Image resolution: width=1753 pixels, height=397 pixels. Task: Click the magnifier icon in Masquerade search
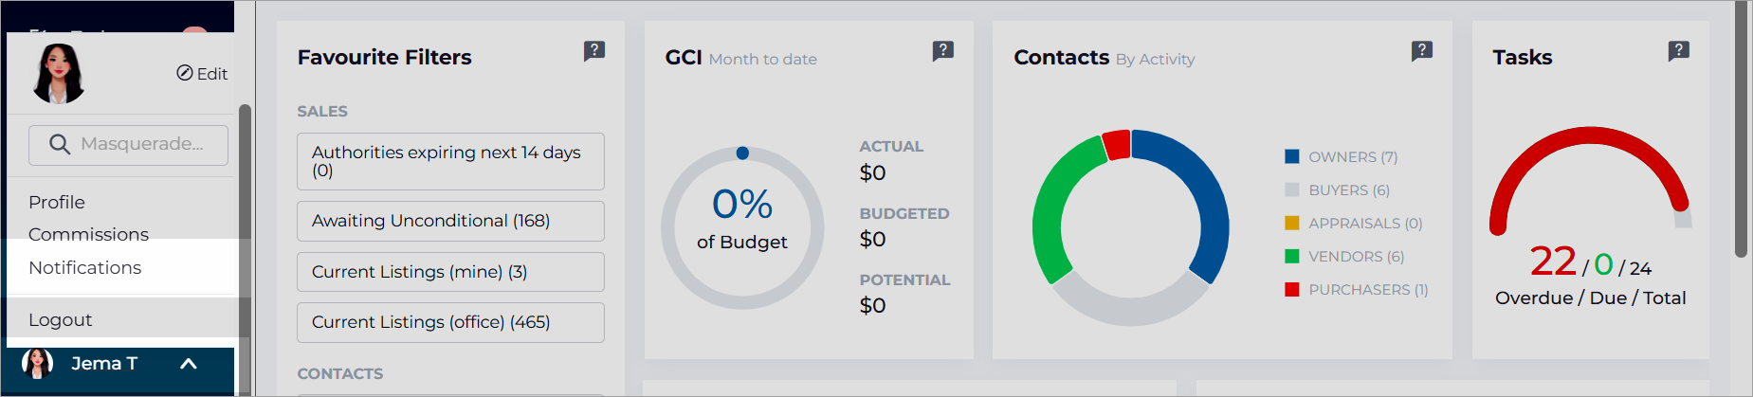click(60, 144)
